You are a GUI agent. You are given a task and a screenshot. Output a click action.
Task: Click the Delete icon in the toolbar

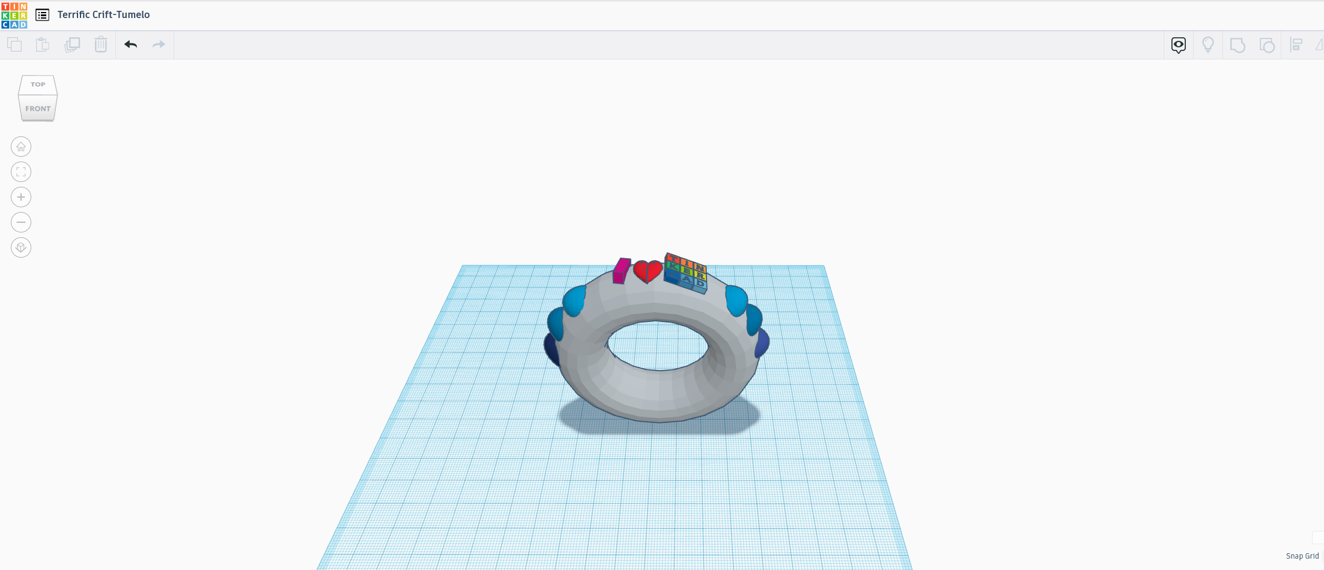[x=100, y=44]
